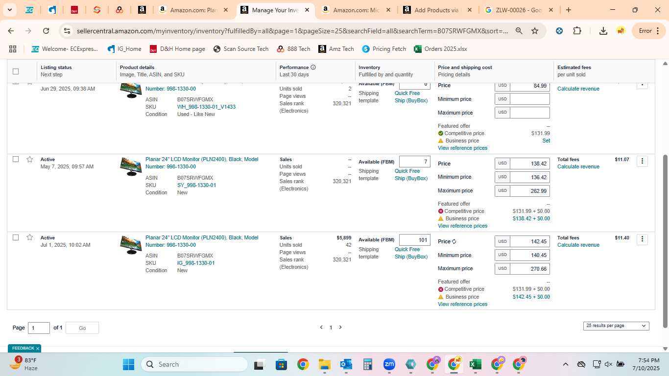Screen dimensions: 669x376
Task: Select the SY_998-1330-01 listing checkbox
Action: coord(16,159)
